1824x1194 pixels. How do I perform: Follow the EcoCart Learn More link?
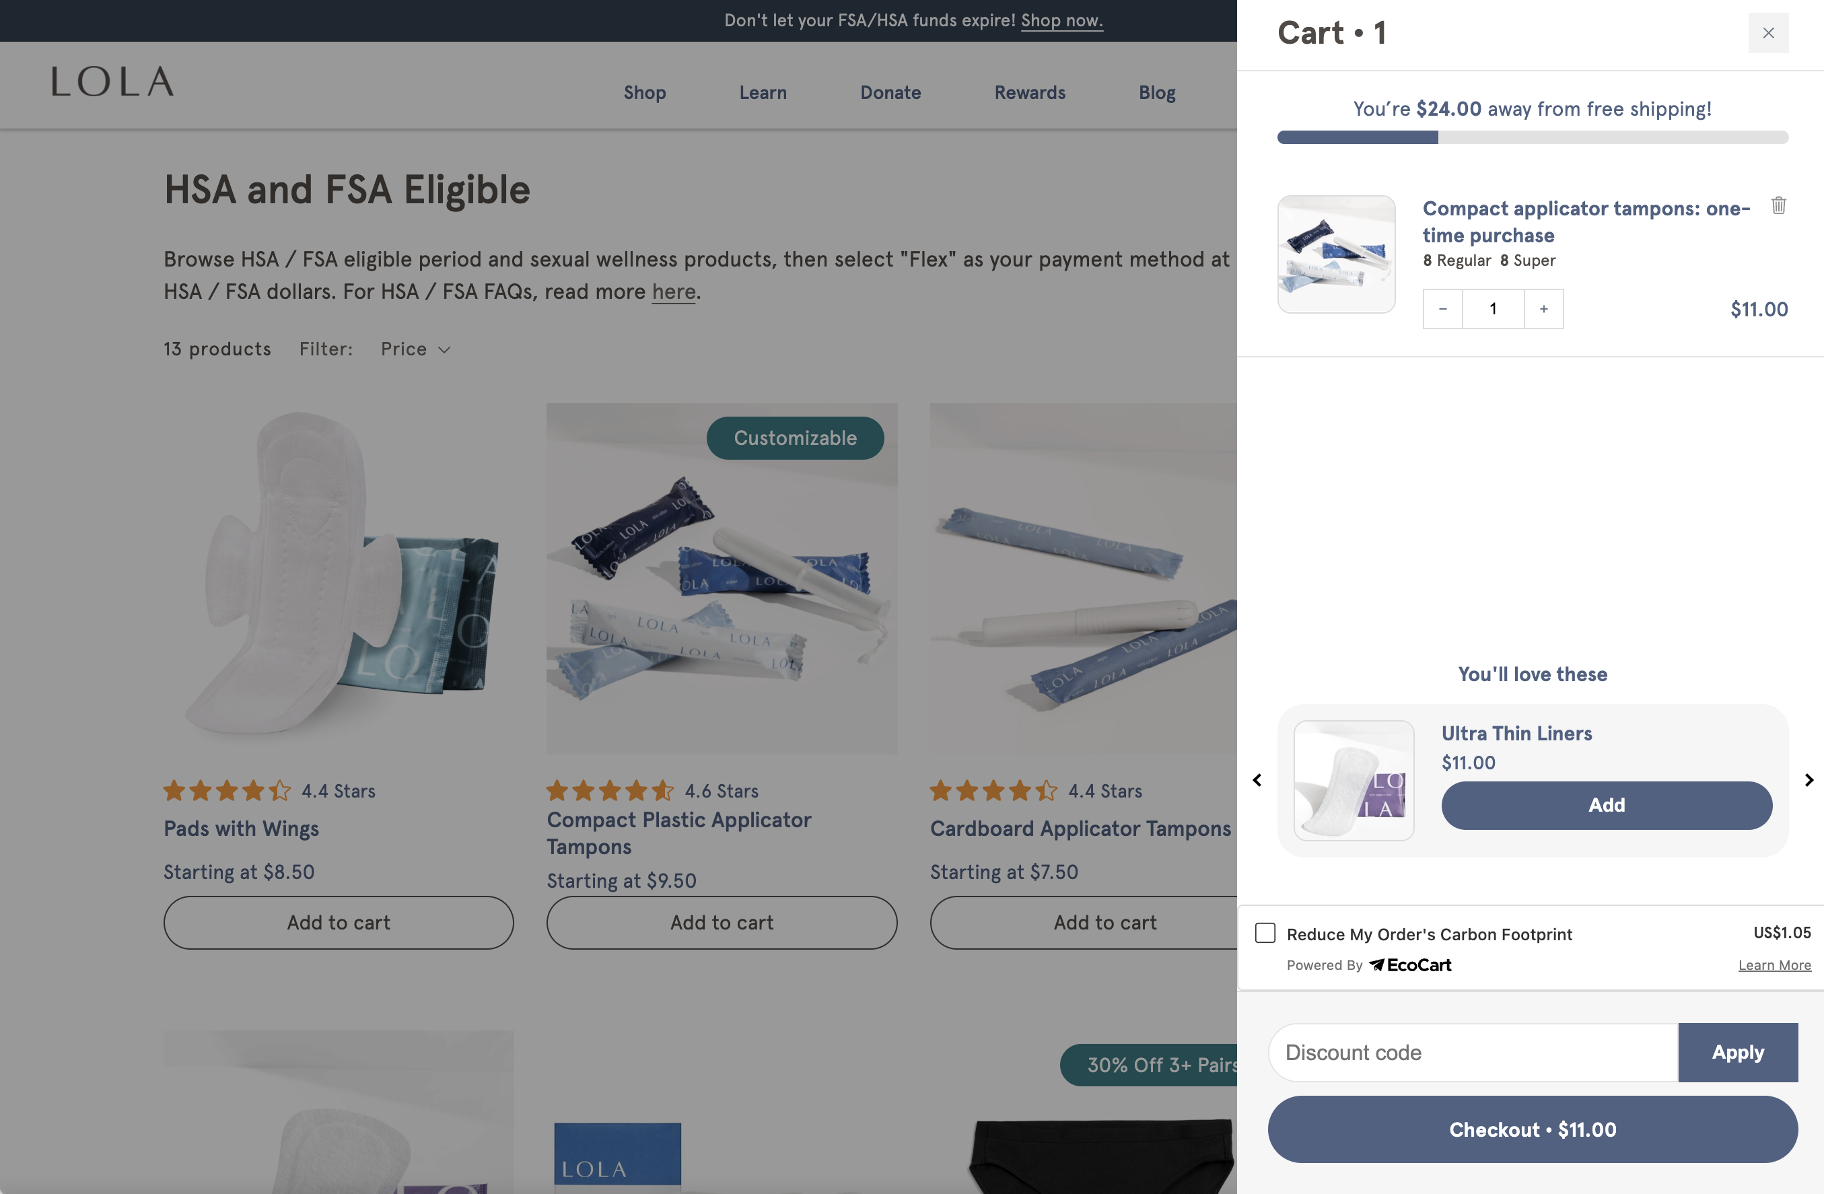pyautogui.click(x=1774, y=965)
